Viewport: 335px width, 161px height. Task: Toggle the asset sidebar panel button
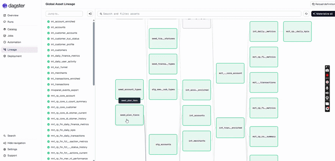click(90, 14)
